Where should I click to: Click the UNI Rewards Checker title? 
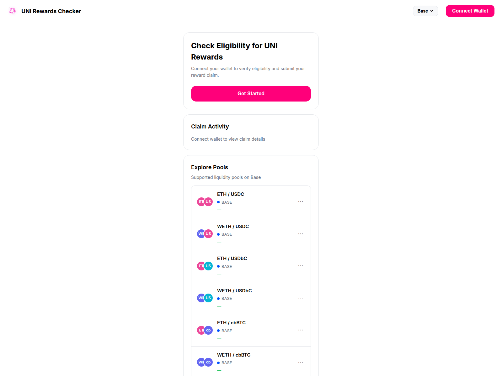(x=51, y=11)
